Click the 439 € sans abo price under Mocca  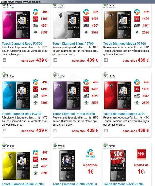point(136,60)
